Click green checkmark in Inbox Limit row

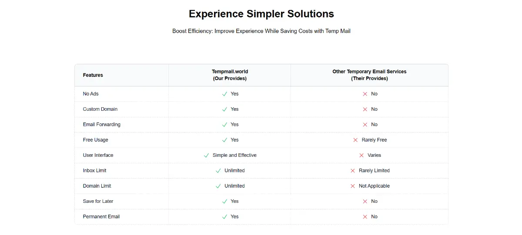pyautogui.click(x=218, y=171)
